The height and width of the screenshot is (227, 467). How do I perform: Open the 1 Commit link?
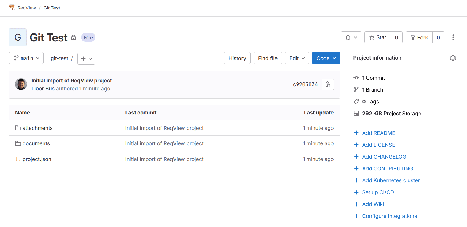click(373, 78)
